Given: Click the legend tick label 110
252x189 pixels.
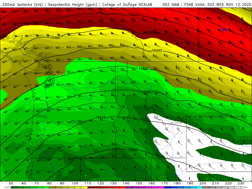Looking at the screenshot, I should [88, 183].
